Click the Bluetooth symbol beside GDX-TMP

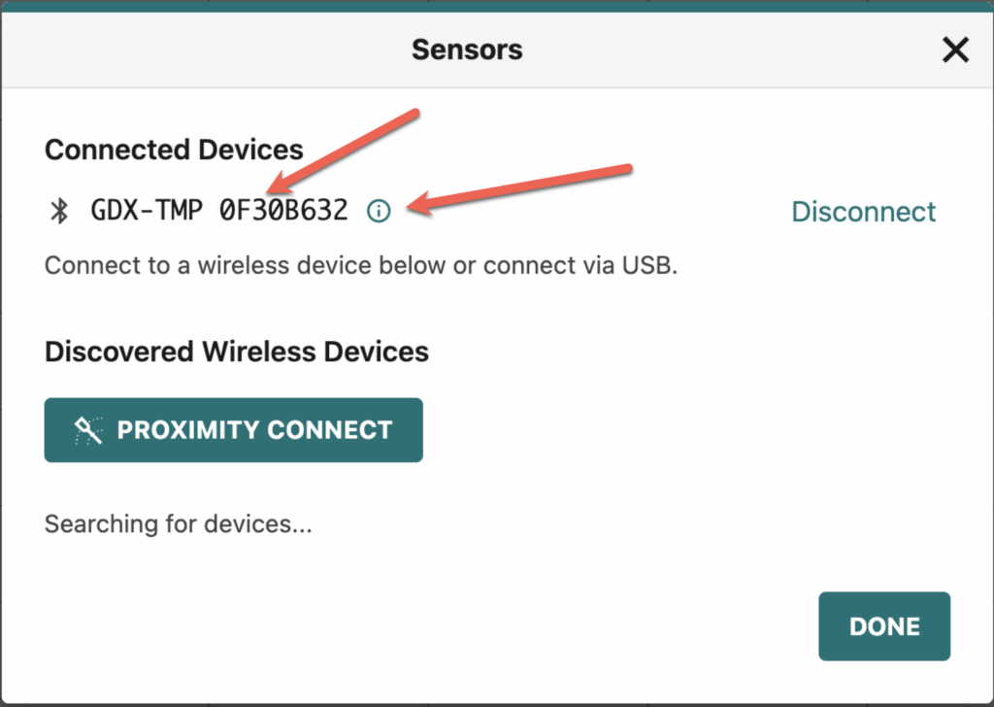pyautogui.click(x=59, y=211)
